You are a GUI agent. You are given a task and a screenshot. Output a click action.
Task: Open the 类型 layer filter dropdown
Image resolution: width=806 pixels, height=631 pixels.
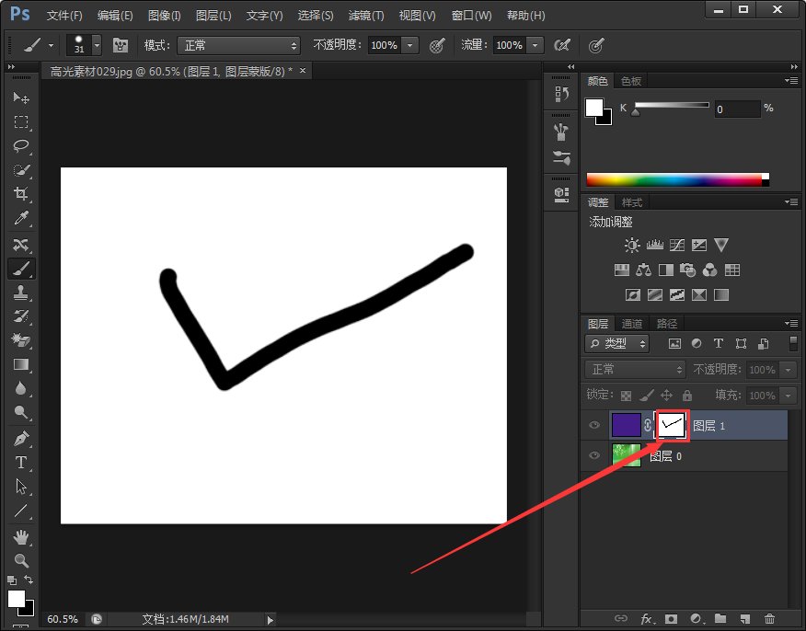click(616, 343)
